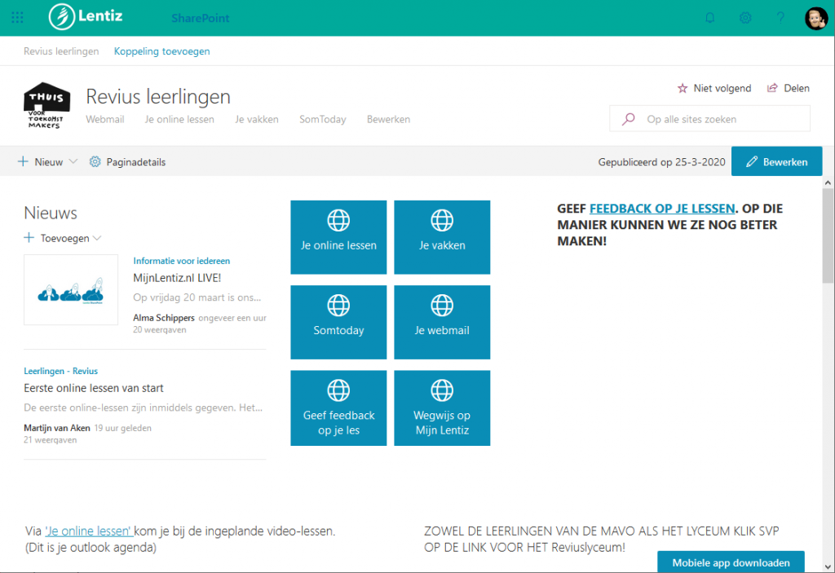The width and height of the screenshot is (835, 573).
Task: Expand the Toevoegen news dropdown chevron
Action: (x=97, y=238)
